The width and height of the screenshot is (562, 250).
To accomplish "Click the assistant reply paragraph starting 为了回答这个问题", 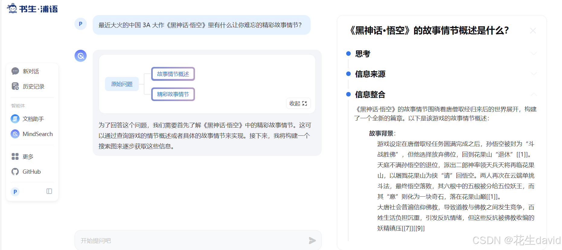I will tap(205, 136).
